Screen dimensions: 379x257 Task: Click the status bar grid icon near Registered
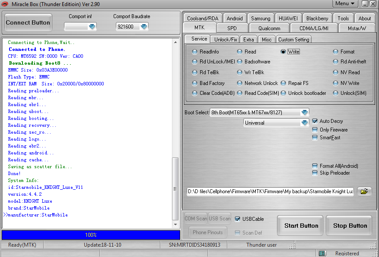click(x=322, y=254)
